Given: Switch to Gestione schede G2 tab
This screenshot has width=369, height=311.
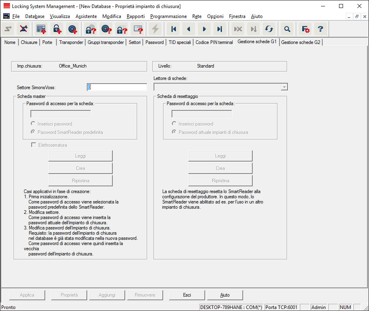Looking at the screenshot, I should 301,42.
